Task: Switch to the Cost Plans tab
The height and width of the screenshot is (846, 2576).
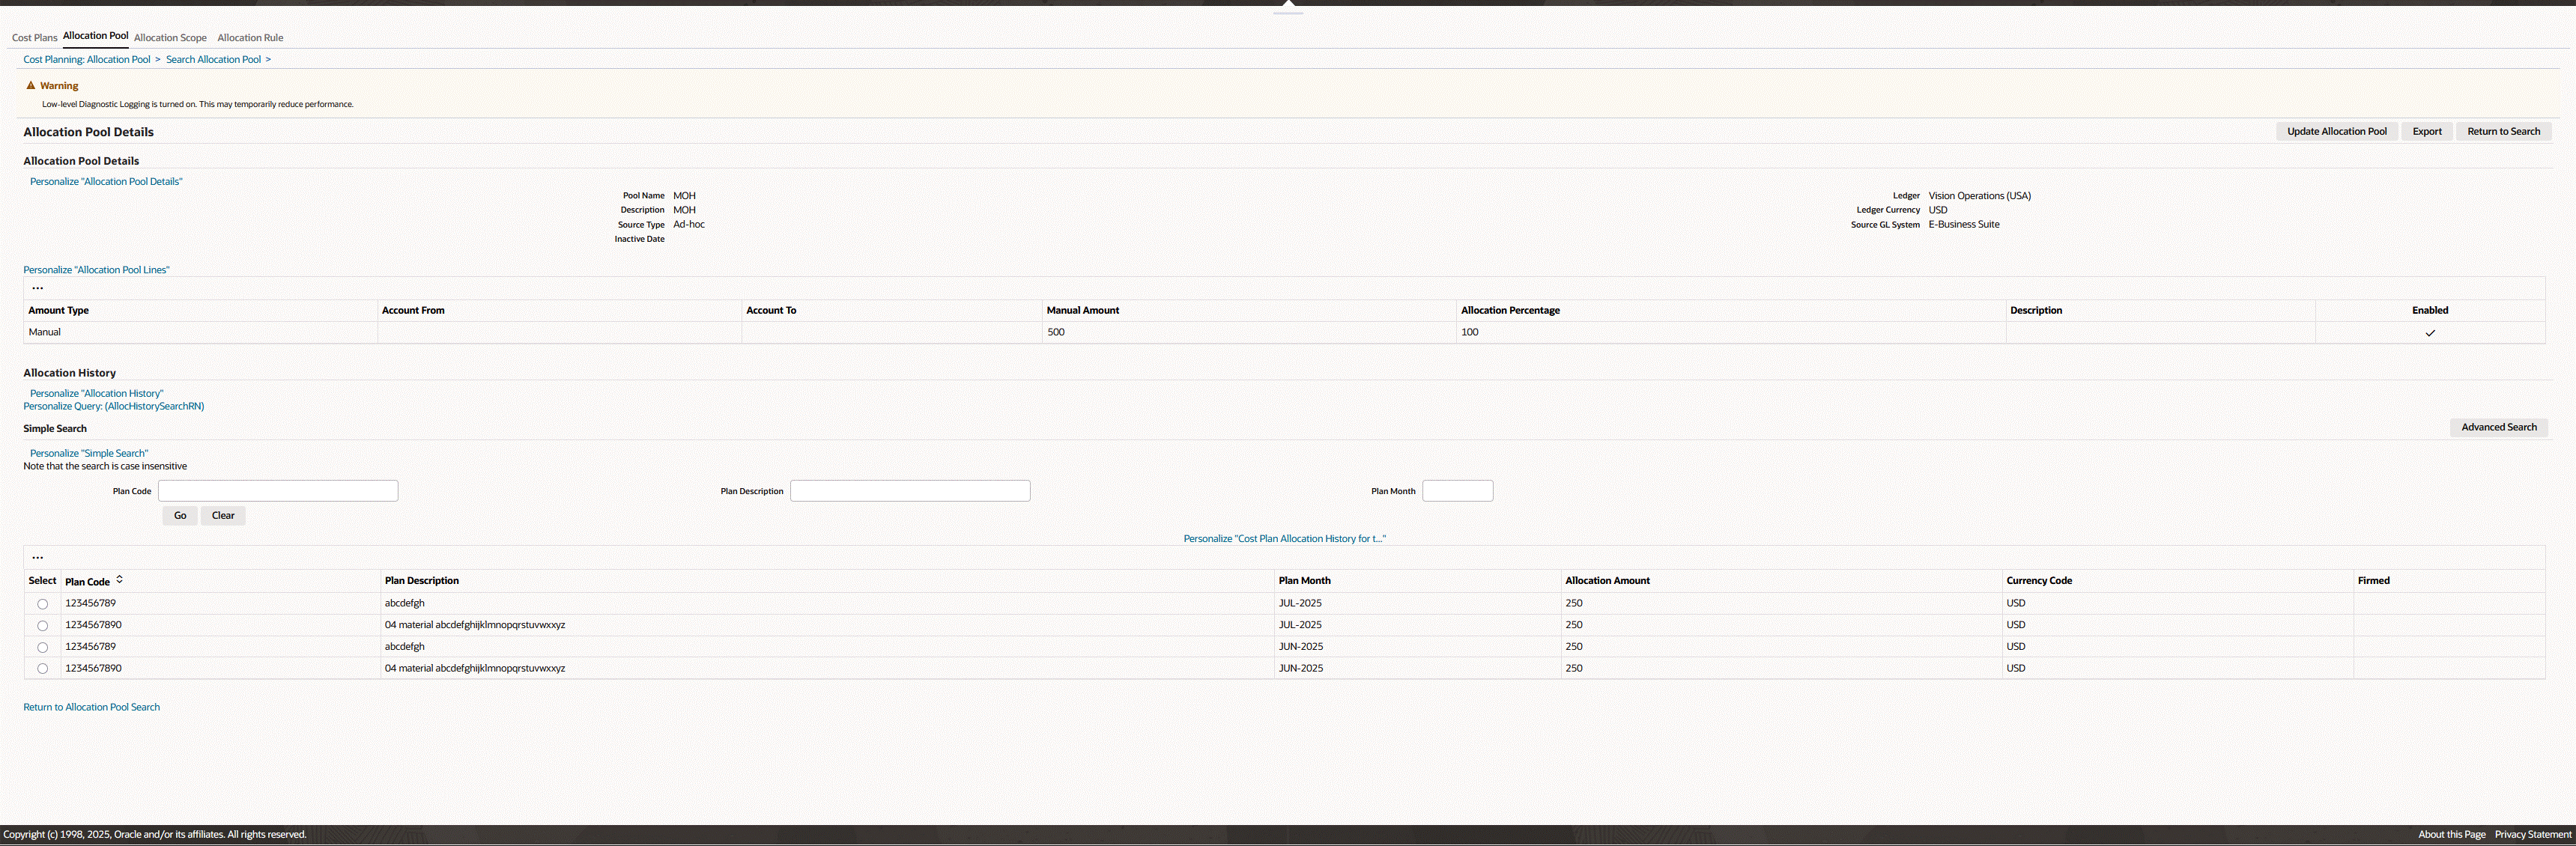Action: [34, 38]
